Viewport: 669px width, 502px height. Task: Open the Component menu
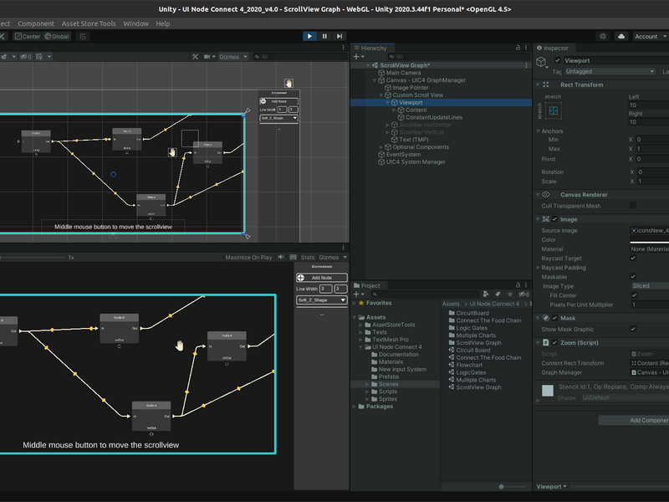coord(36,23)
